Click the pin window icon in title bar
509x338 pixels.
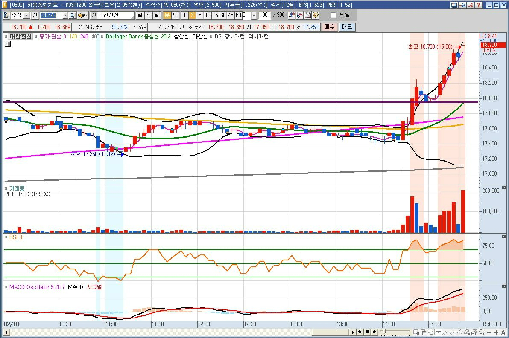point(462,5)
